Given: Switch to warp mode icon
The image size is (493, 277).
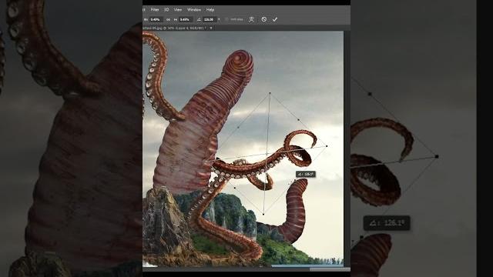Looking at the screenshot, I should pyautogui.click(x=251, y=19).
